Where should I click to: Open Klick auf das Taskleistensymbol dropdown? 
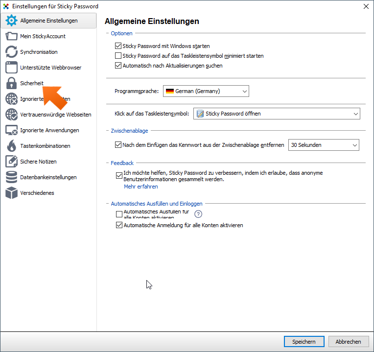[277, 114]
